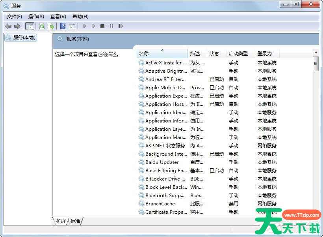Toggle the show/hide console tree icon
This screenshot has height=237, width=323.
(x=30, y=26)
